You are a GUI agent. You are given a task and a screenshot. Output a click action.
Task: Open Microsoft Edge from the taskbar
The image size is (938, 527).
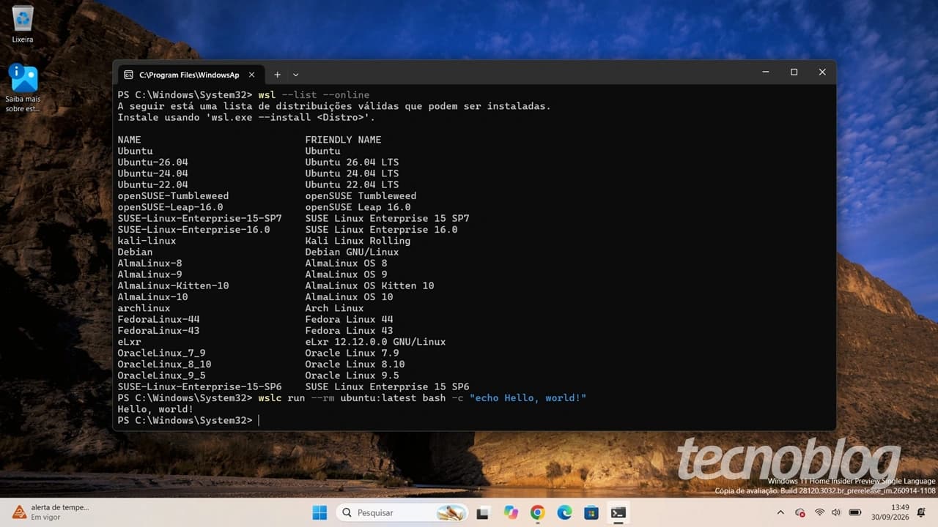[564, 512]
